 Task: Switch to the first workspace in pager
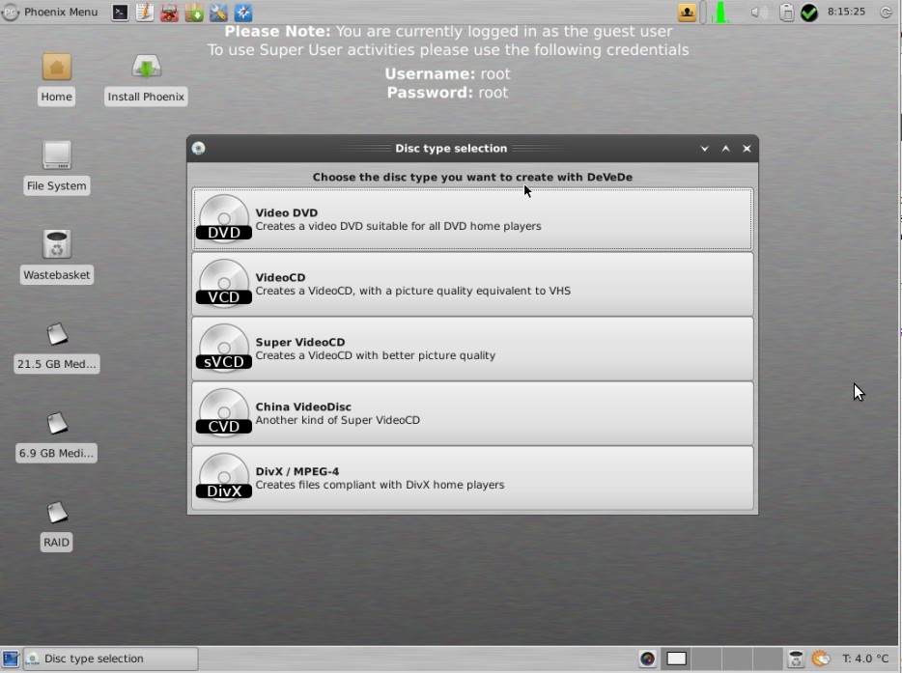[676, 659]
